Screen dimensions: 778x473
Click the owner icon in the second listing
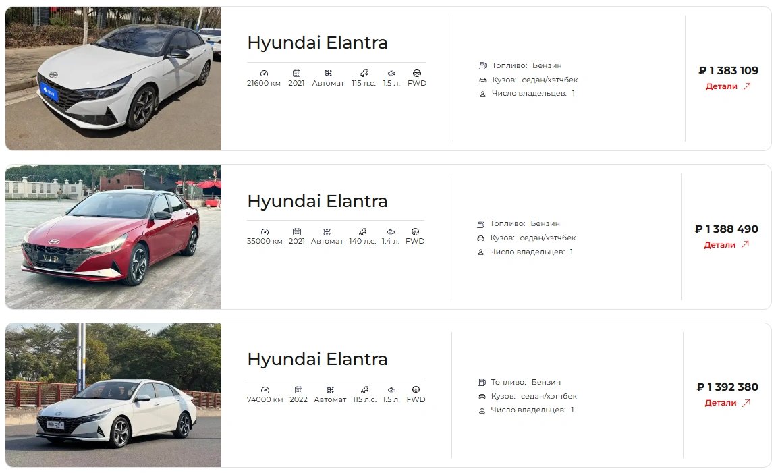(x=480, y=252)
